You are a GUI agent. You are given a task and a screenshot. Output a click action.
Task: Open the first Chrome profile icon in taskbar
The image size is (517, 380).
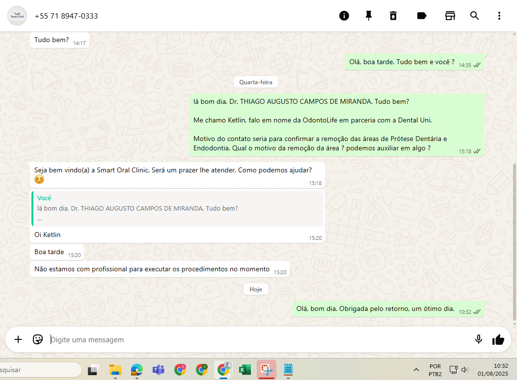coord(180,370)
